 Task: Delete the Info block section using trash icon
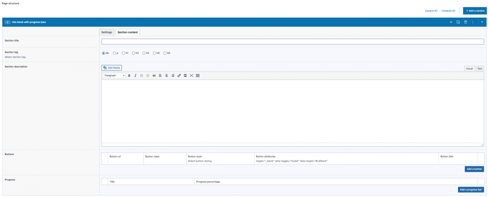click(466, 22)
